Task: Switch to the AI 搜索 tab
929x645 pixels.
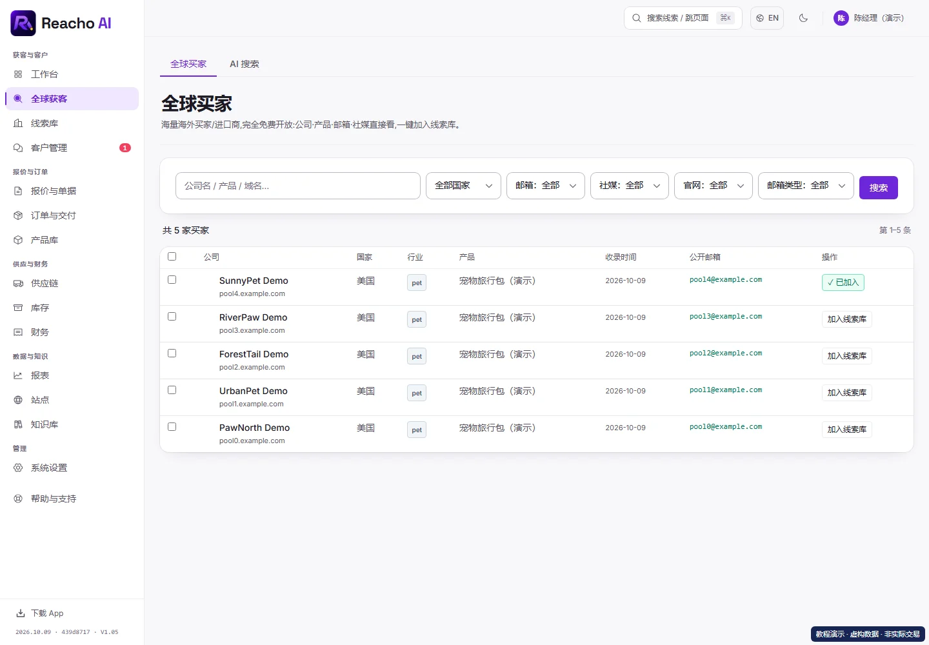Action: click(x=245, y=64)
